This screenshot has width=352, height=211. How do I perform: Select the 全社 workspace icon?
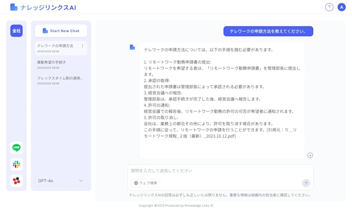point(17,30)
